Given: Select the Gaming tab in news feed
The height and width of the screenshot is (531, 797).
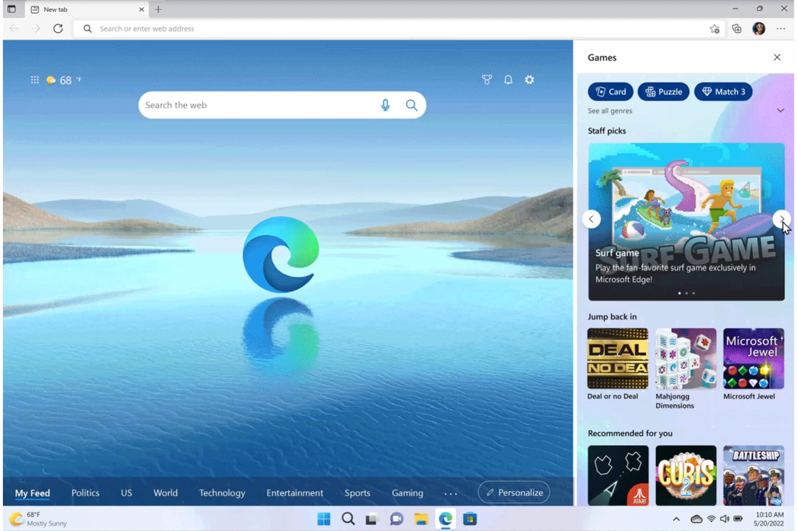Looking at the screenshot, I should pyautogui.click(x=407, y=492).
